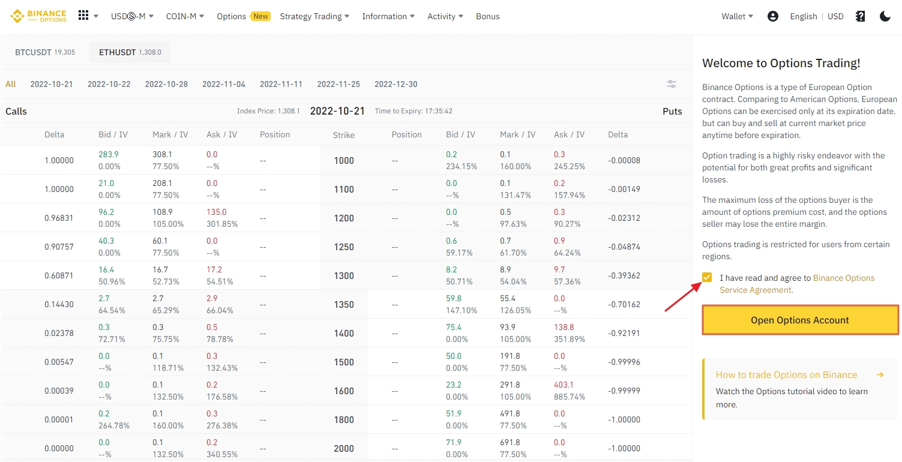Switch to the ETHUSDT tab
Screen dimensions: 902x462
tap(130, 52)
